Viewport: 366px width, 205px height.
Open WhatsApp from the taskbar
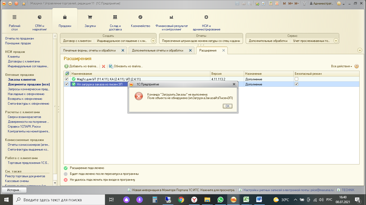coord(221,200)
